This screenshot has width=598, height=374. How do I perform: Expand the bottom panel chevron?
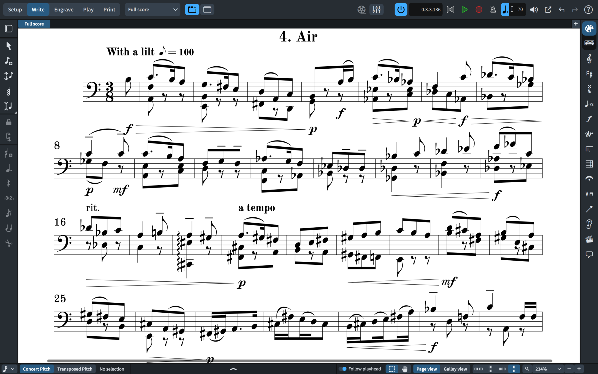pos(233,369)
